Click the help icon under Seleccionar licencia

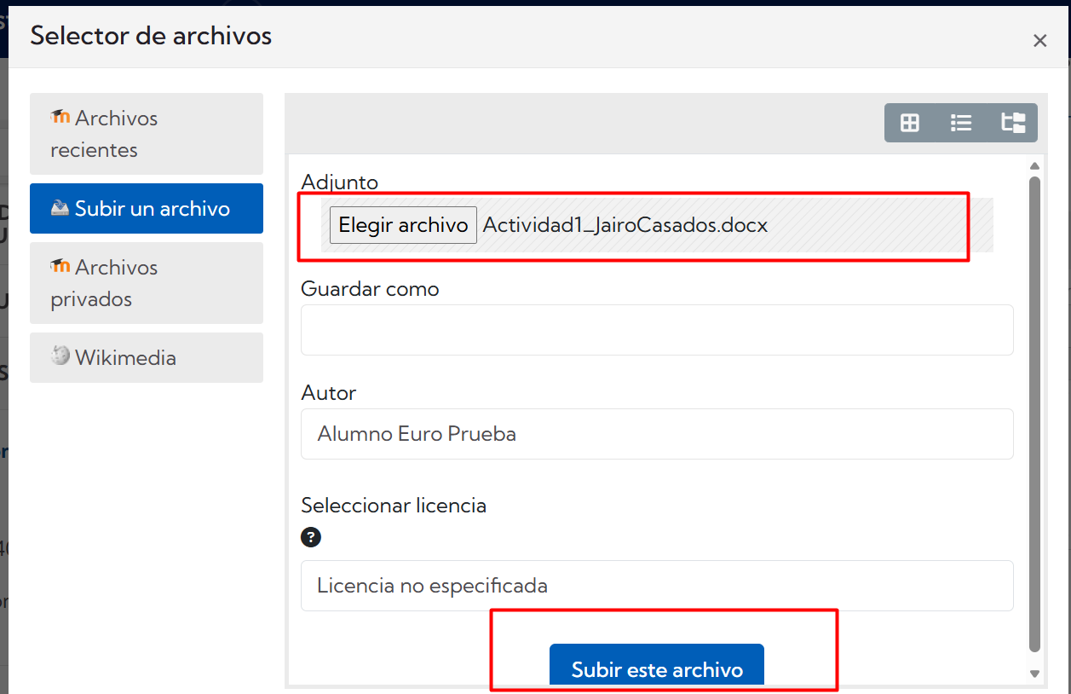click(x=311, y=537)
